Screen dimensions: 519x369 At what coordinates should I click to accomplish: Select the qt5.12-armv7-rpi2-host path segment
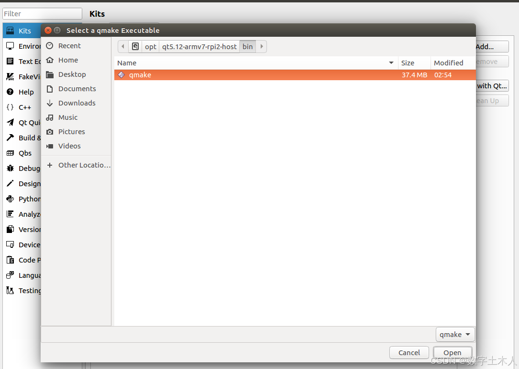coord(199,47)
